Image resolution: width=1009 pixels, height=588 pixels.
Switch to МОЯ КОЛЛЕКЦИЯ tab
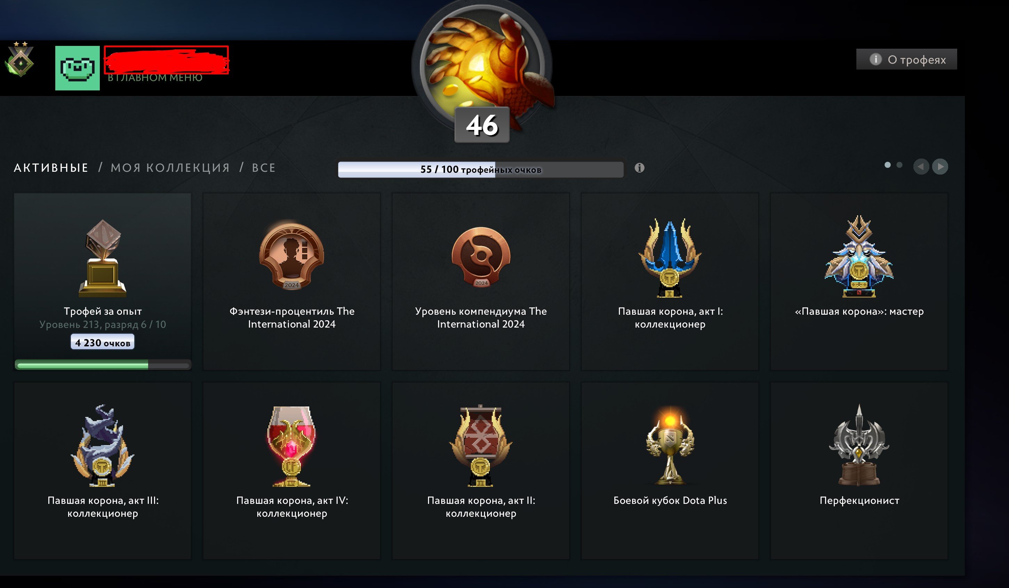tap(170, 167)
